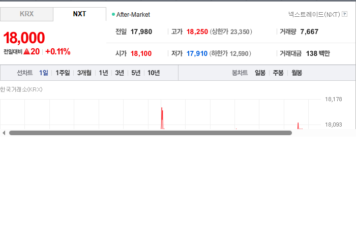Select the 3년 line chart period
This screenshot has width=356, height=249.
click(x=120, y=73)
